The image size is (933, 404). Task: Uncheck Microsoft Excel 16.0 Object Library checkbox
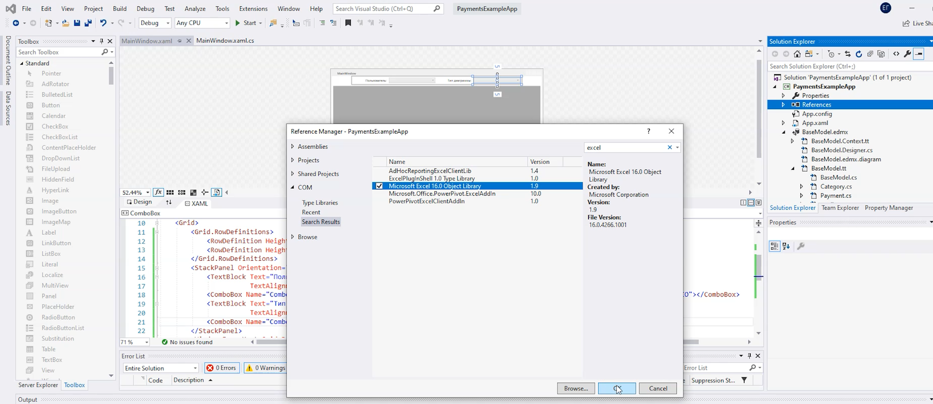tap(379, 186)
